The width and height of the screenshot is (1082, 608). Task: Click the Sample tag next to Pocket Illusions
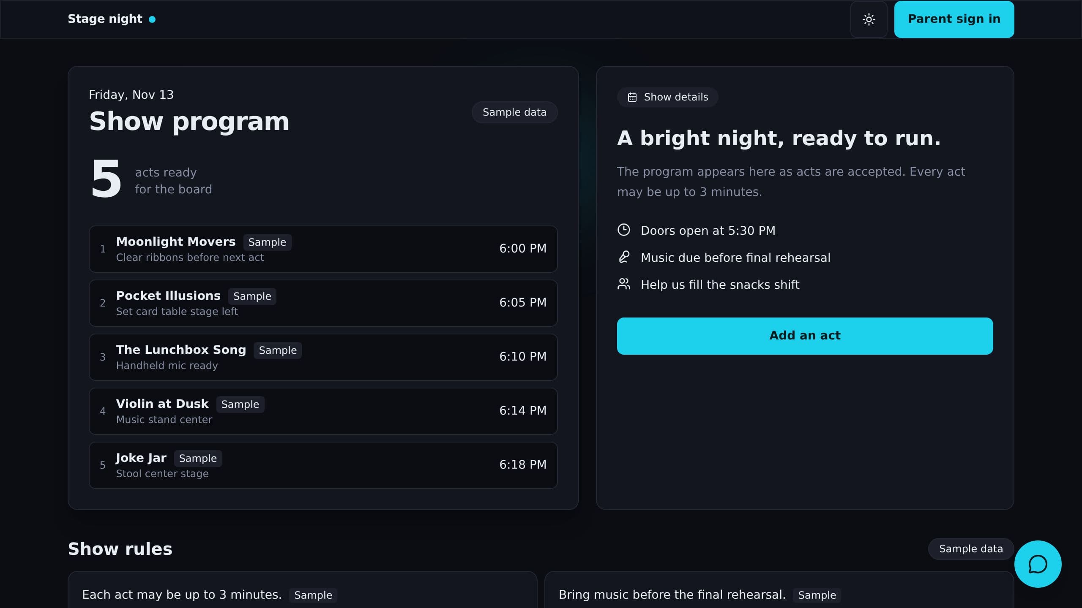point(252,296)
